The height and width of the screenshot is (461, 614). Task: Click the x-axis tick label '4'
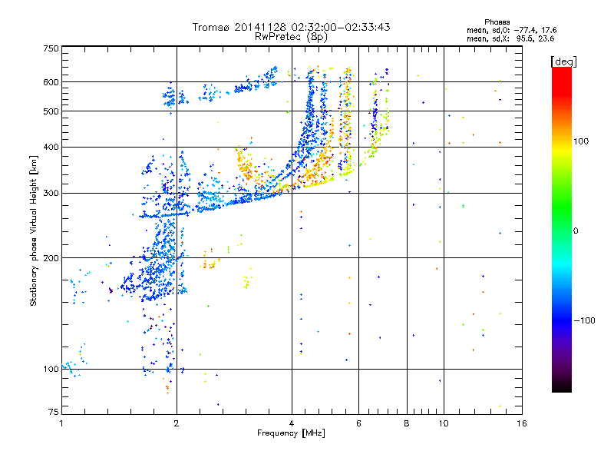point(292,423)
